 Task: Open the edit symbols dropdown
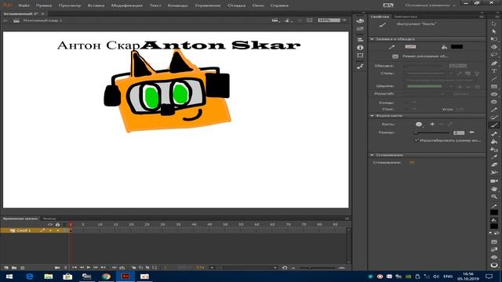(287, 20)
